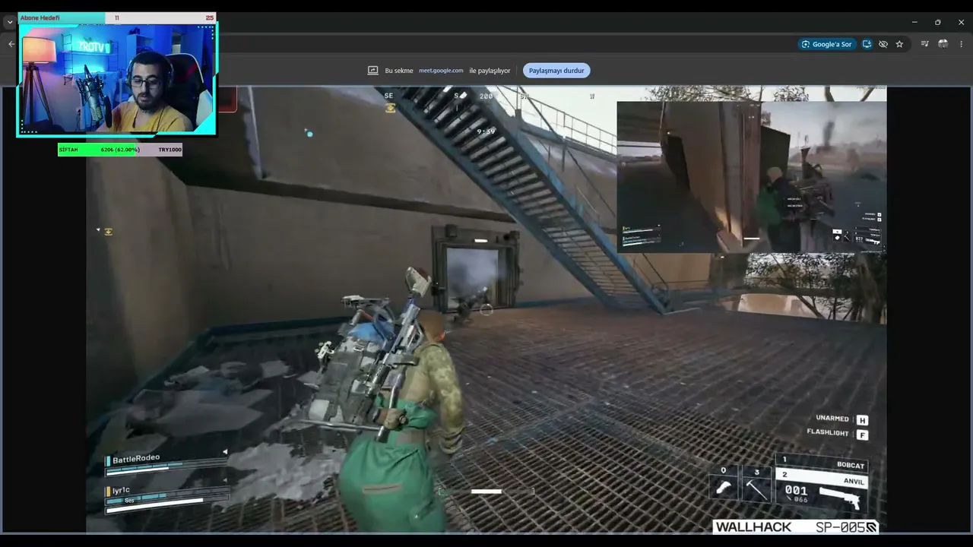Click the meet.google.com link in sharing bar
This screenshot has width=973, height=547.
(x=441, y=71)
